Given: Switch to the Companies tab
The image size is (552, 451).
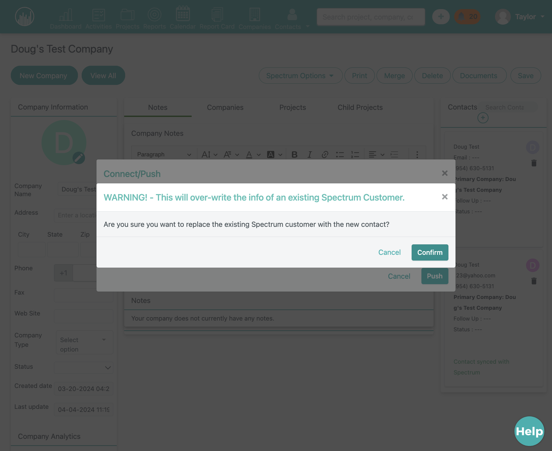Looking at the screenshot, I should tap(225, 108).
